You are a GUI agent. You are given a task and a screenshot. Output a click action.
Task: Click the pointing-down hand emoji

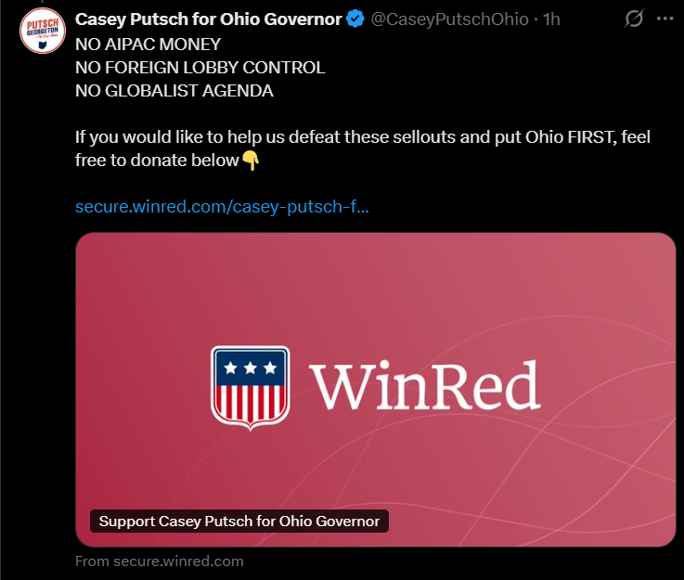(251, 161)
